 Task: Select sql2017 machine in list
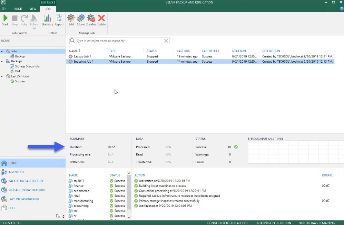pos(79,181)
